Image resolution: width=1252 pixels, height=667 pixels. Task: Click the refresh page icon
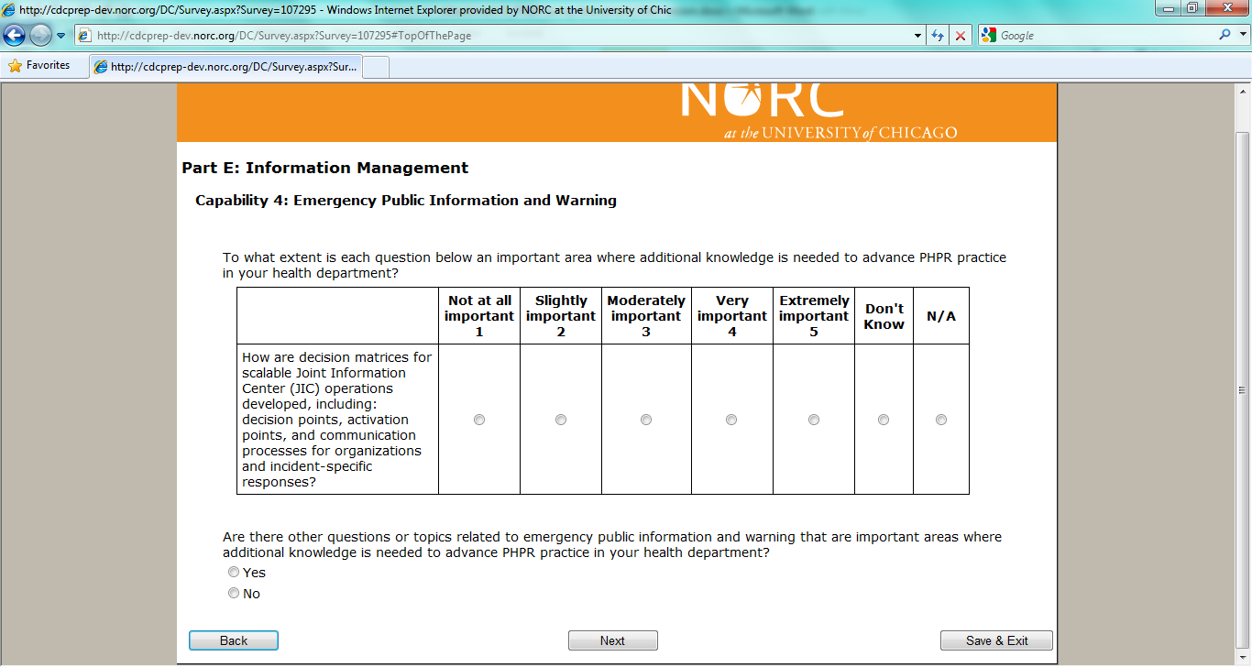938,36
